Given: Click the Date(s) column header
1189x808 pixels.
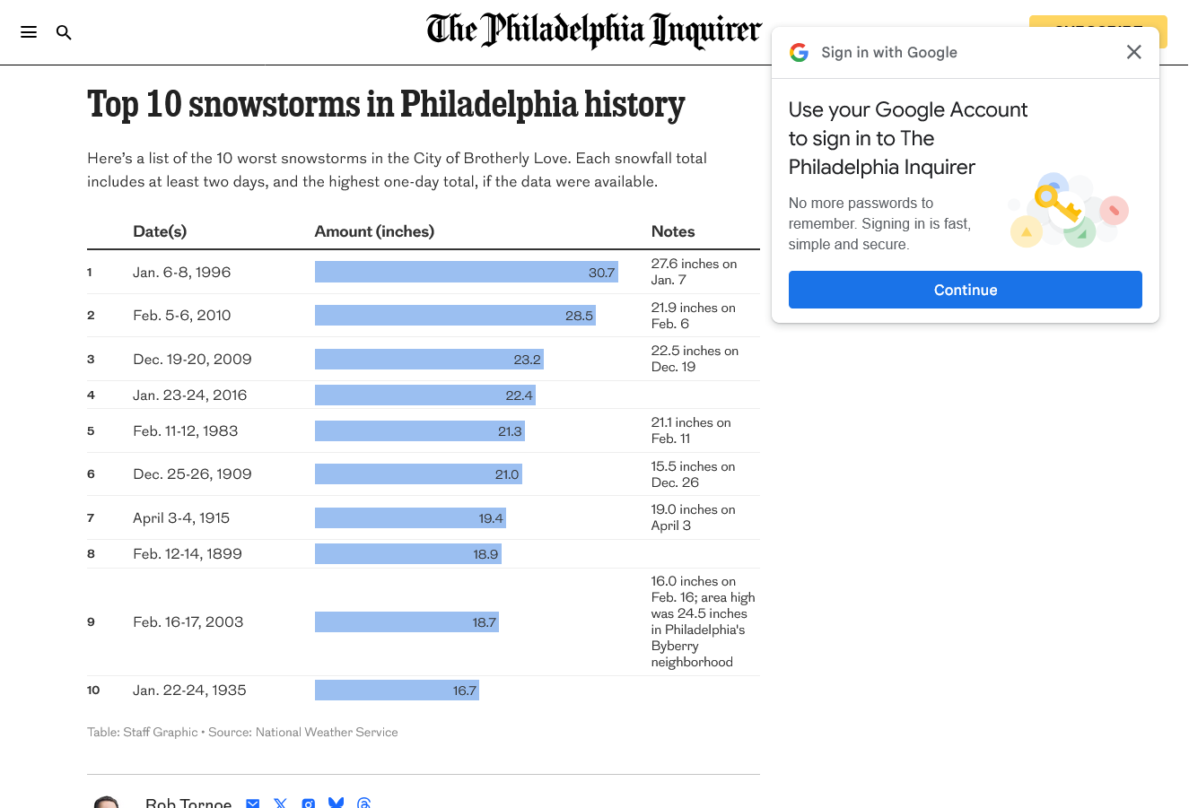Looking at the screenshot, I should [x=160, y=231].
